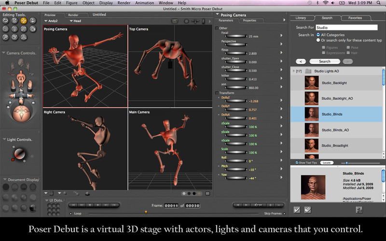Click the orange timeline frame marker
Viewport: 386px width, 241px height.
click(x=146, y=212)
